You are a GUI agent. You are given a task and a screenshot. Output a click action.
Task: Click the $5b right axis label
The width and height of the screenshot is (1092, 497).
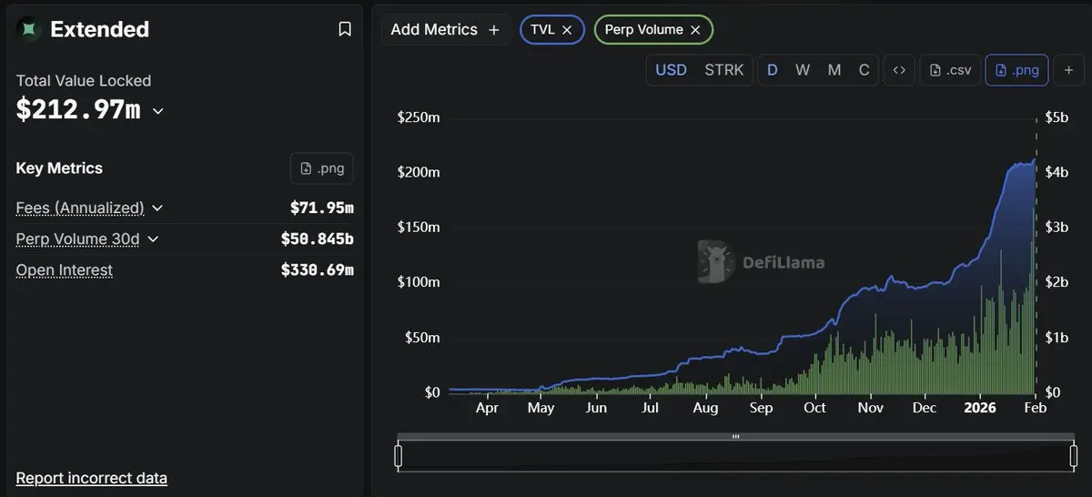(x=1057, y=117)
